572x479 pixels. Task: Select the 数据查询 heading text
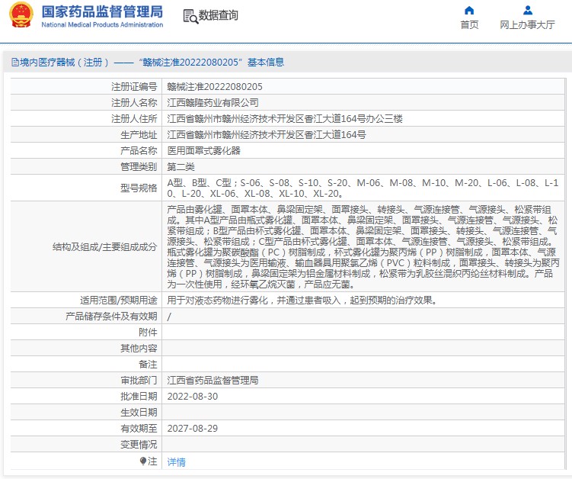tap(219, 15)
